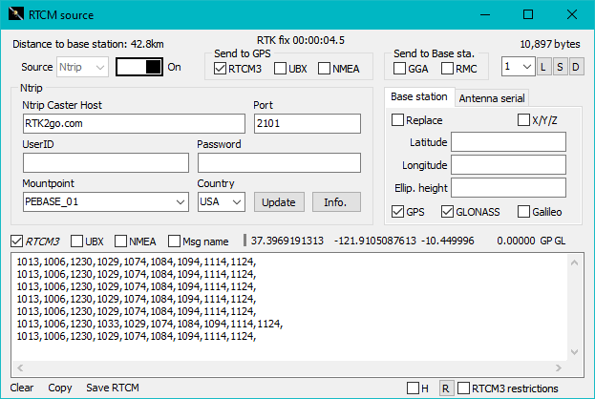Maximize the RTCM source window
Screen dimensions: 595x399
pyautogui.click(x=528, y=14)
